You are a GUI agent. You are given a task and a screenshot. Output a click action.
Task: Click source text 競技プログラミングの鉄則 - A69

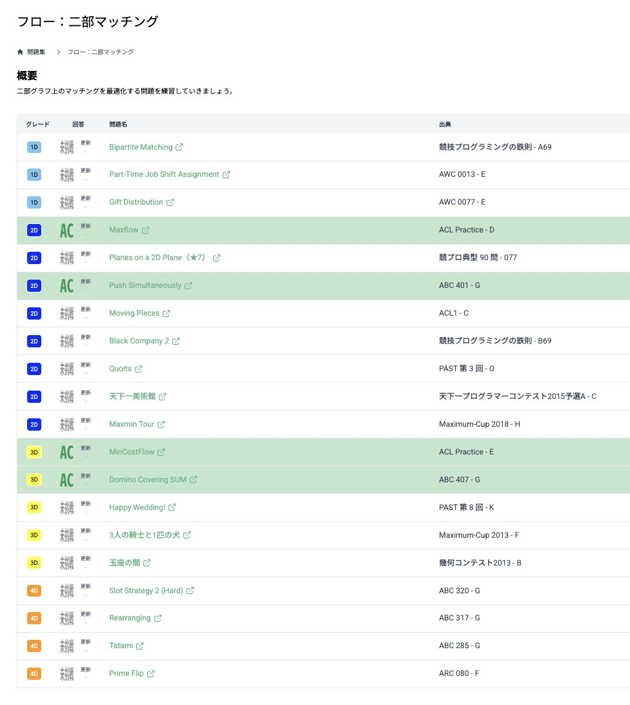(495, 147)
